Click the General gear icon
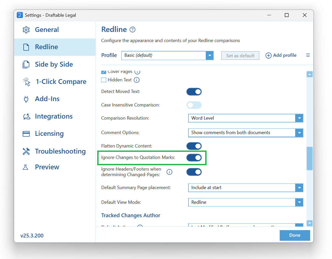Screen dimensions: 332x259 [x=26, y=30]
